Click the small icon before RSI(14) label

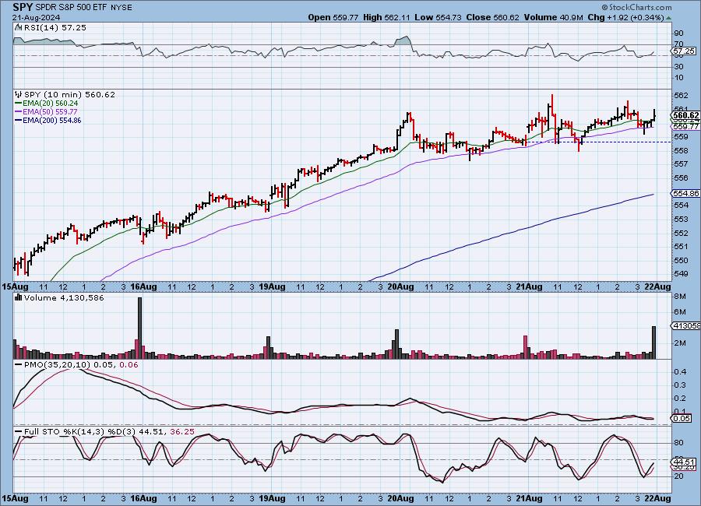[x=18, y=27]
